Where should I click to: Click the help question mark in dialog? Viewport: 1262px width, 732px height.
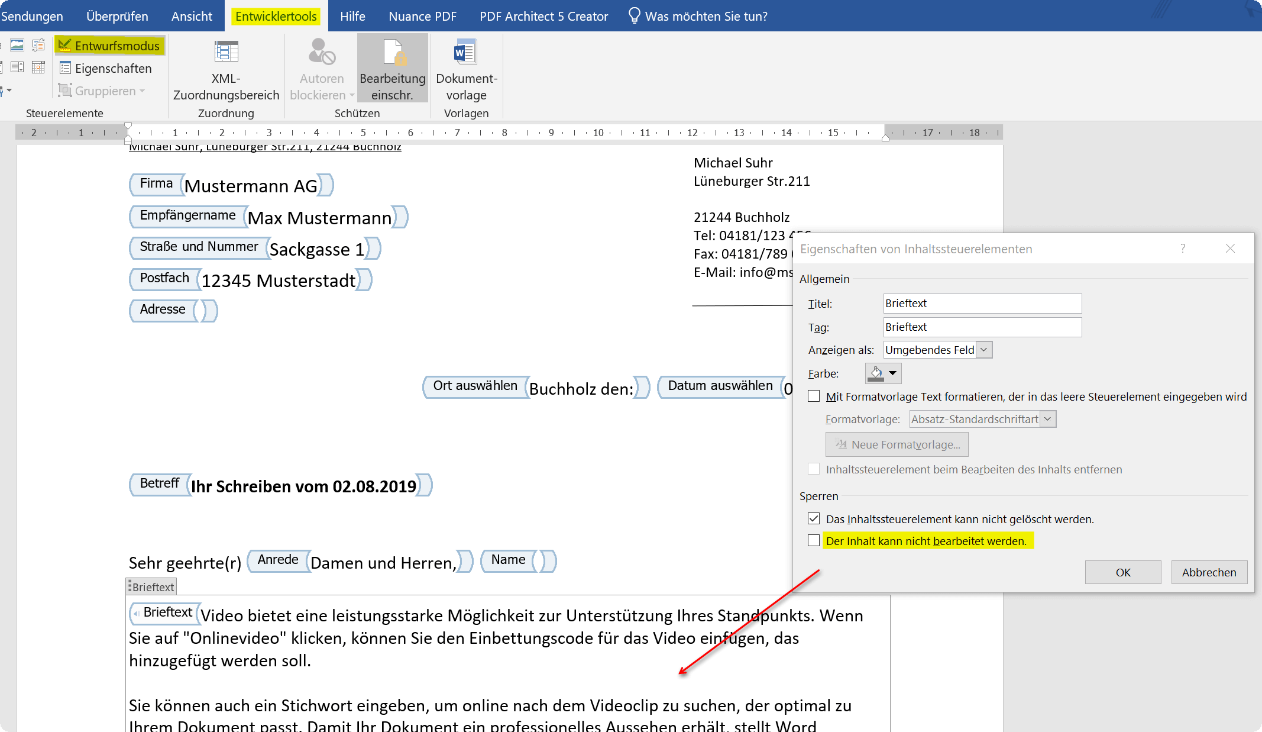[x=1183, y=249]
